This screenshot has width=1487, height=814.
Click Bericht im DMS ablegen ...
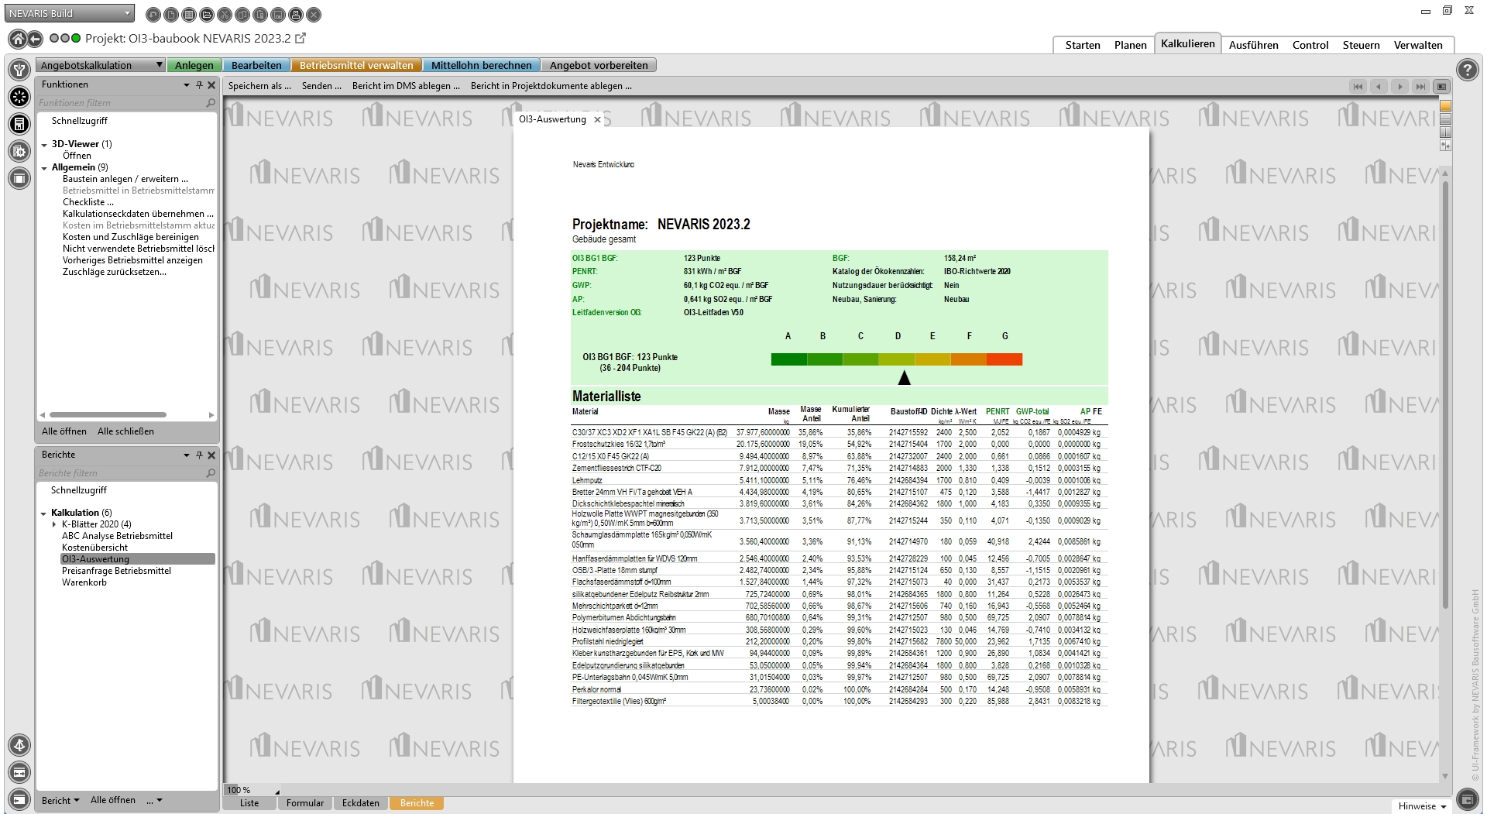[x=406, y=86]
